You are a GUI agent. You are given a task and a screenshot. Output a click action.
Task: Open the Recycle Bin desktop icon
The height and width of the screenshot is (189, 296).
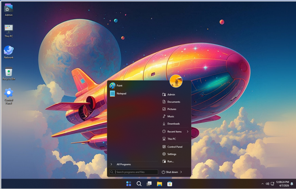point(9,73)
